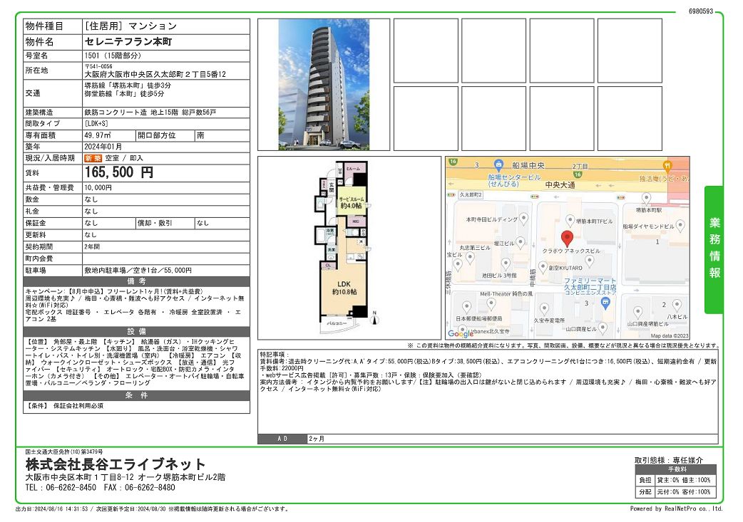The width and height of the screenshot is (743, 522).
Task: Click the north compass arrow on floor plan
Action: (x=375, y=318)
